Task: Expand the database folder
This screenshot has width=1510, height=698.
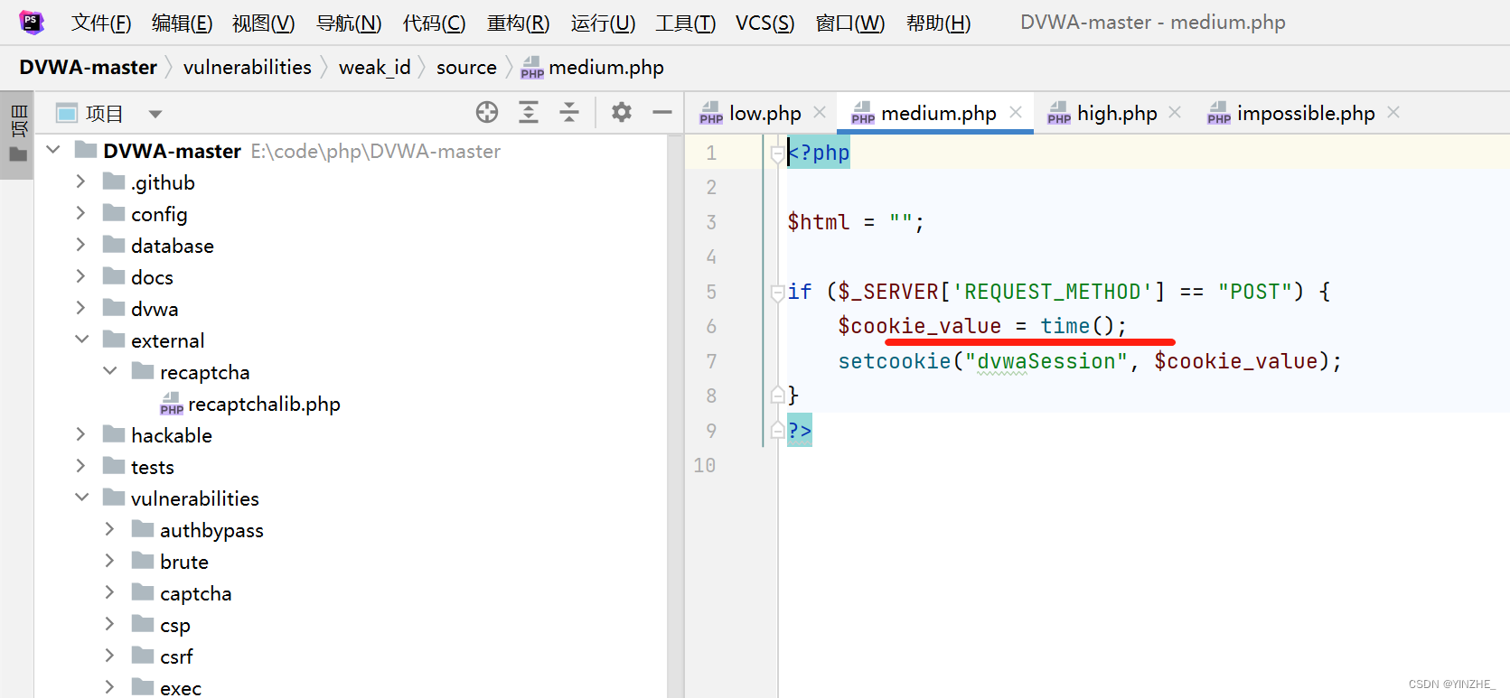Action: pos(80,245)
